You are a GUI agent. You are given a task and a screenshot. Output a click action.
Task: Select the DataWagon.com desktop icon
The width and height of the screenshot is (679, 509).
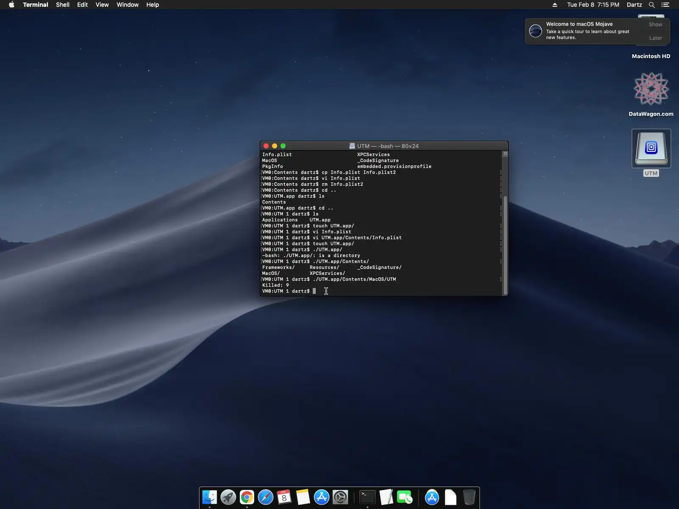tap(651, 88)
